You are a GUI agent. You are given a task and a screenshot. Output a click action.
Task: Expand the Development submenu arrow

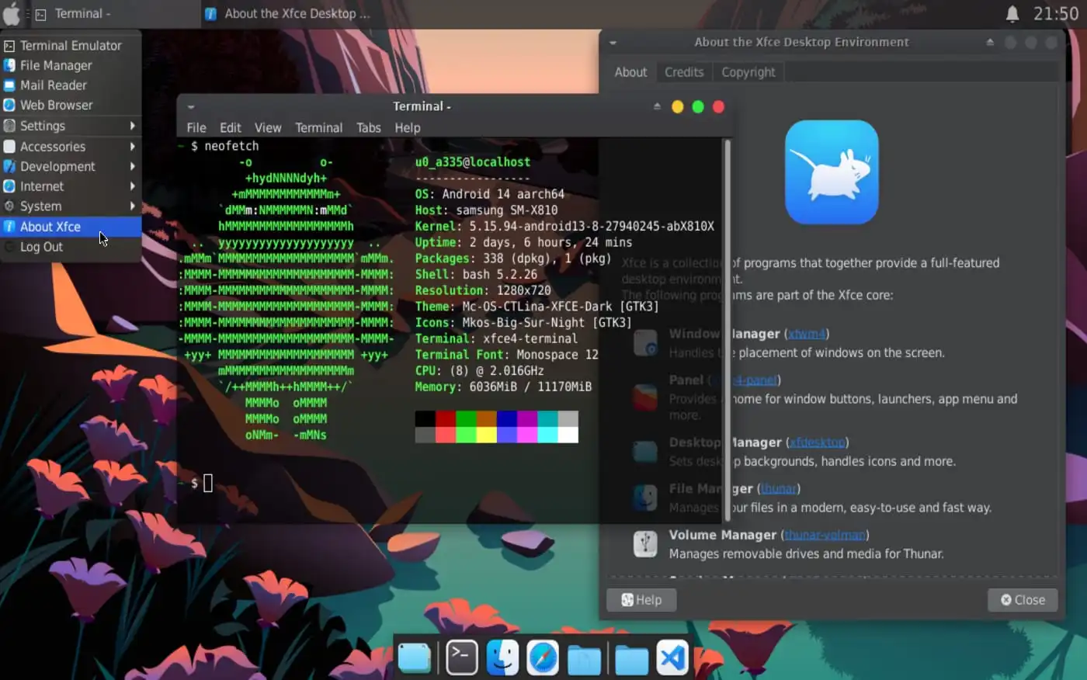point(133,166)
